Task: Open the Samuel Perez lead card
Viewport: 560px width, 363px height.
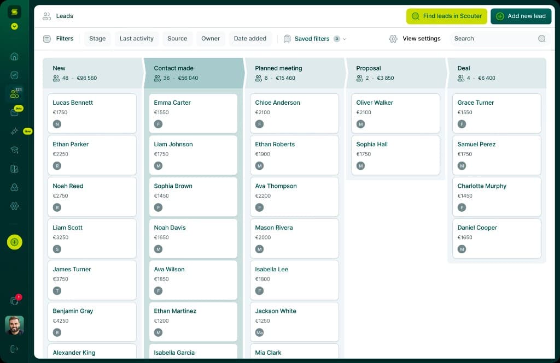Action: click(497, 155)
